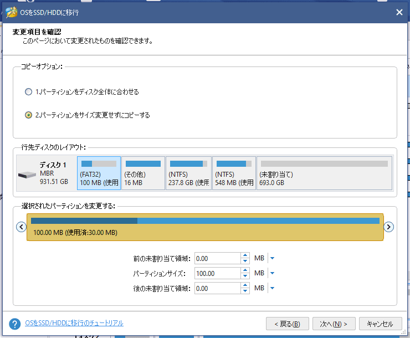Select the NTFS 237.8 GB partition
The image size is (410, 338).
(x=188, y=173)
